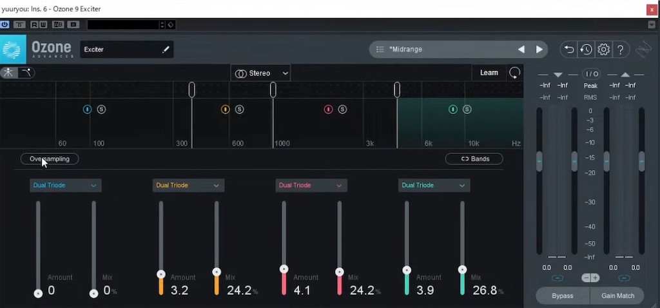Open red band Dual Triode mode dropdown
The height and width of the screenshot is (308, 660).
pyautogui.click(x=311, y=186)
